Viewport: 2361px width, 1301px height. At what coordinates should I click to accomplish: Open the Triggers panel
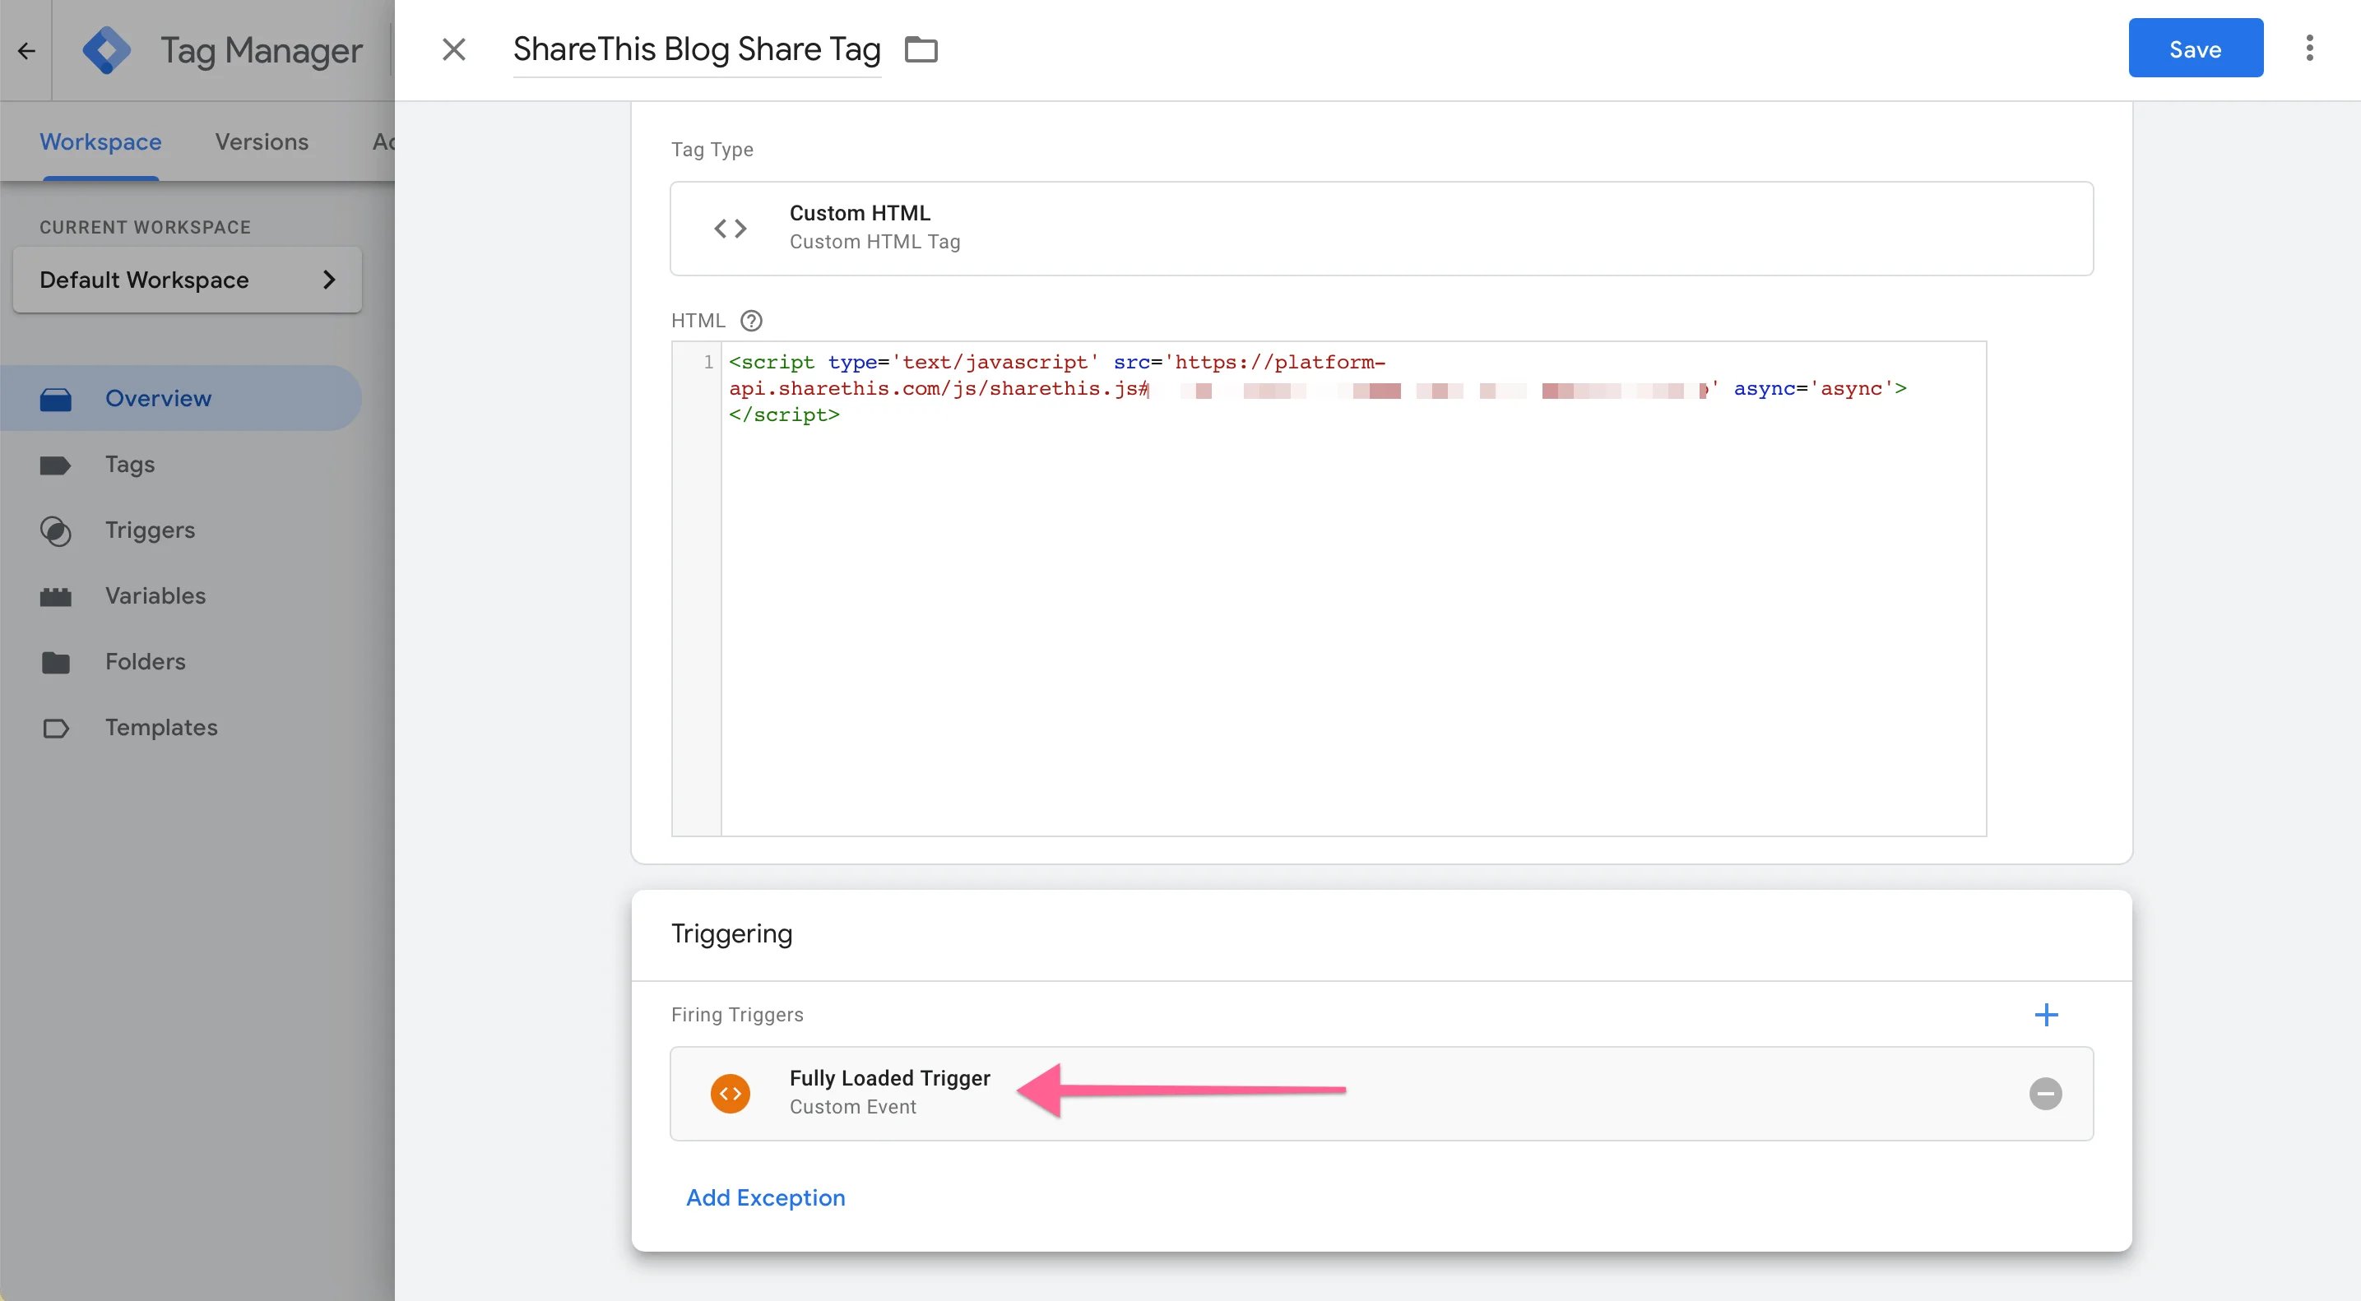[x=150, y=530]
